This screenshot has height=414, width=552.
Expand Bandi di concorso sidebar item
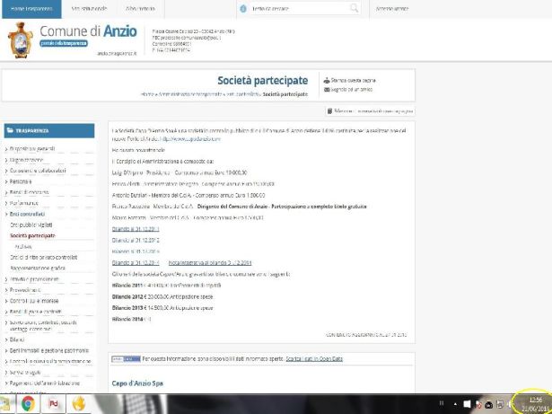coord(29,193)
